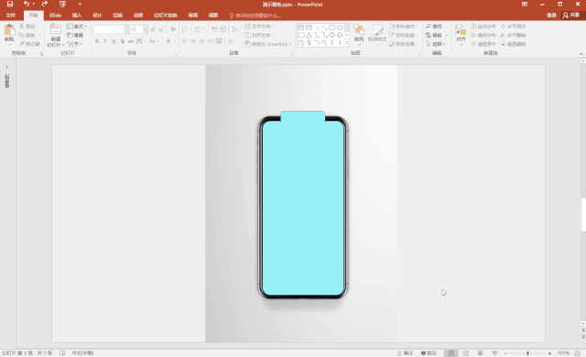The height and width of the screenshot is (357, 586).
Task: Switch to the 插入 (Insert) tab
Action: pos(77,16)
